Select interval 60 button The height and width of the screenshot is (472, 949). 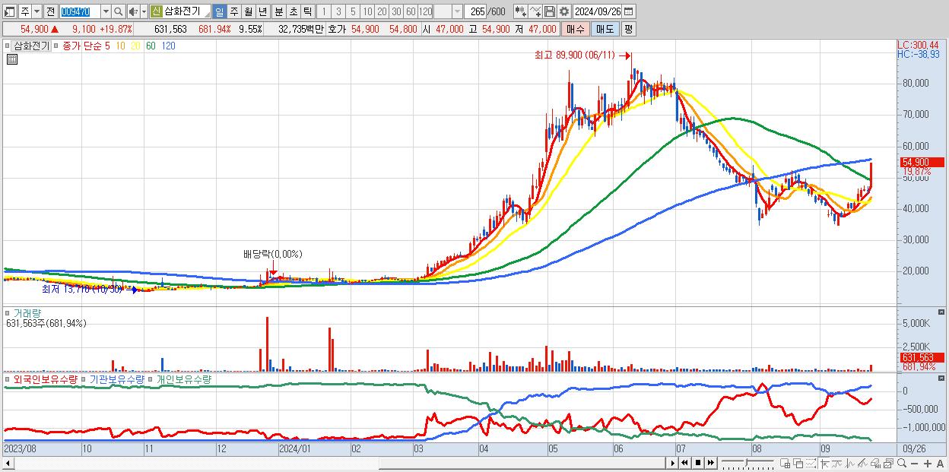click(x=411, y=11)
